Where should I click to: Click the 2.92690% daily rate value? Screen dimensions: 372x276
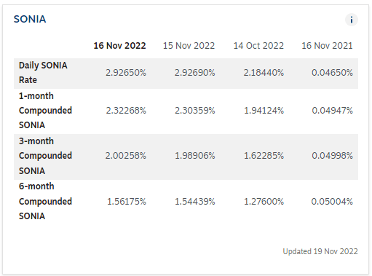coord(194,73)
